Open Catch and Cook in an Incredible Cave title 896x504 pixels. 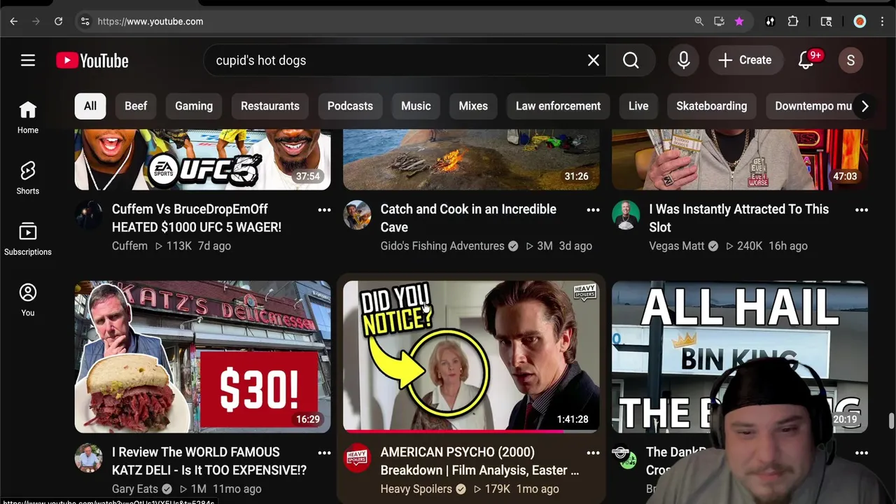pyautogui.click(x=468, y=218)
